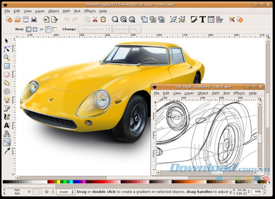Click the Export bitmap icon
Screen dimensions: 275x199
click(x=55, y=19)
